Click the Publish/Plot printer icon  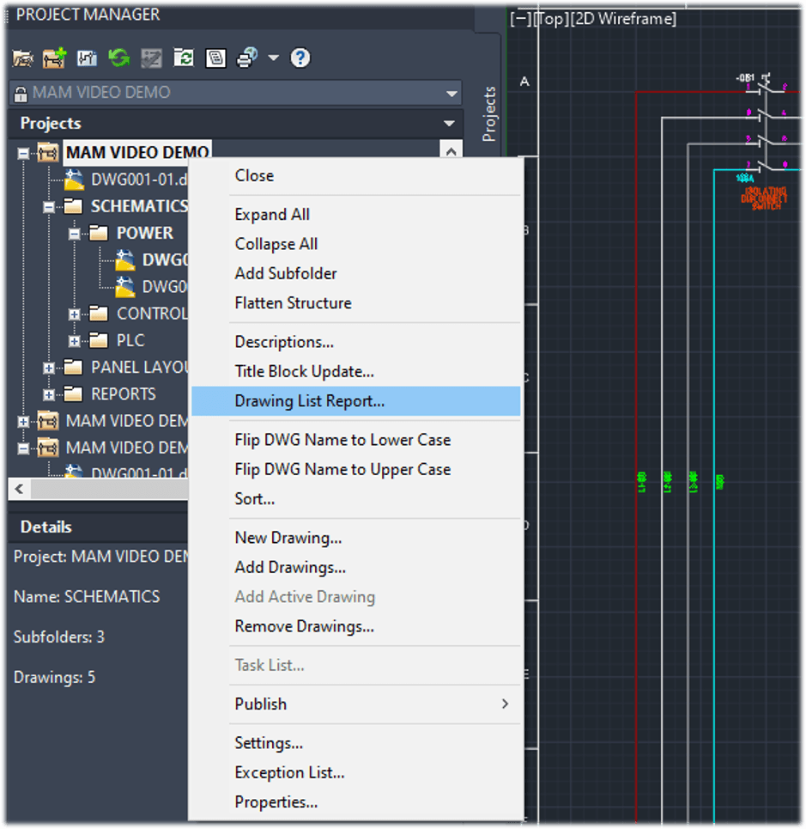pos(247,58)
